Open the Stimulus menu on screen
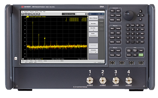 coord(37,12)
